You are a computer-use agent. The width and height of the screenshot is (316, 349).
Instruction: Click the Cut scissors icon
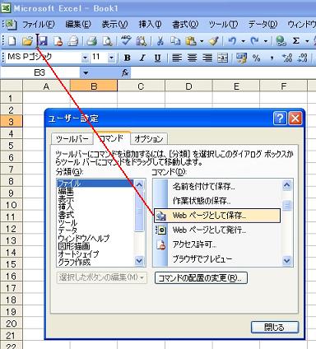point(160,41)
